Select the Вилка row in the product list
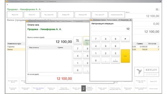The height and width of the screenshot is (94, 167). coord(16,49)
